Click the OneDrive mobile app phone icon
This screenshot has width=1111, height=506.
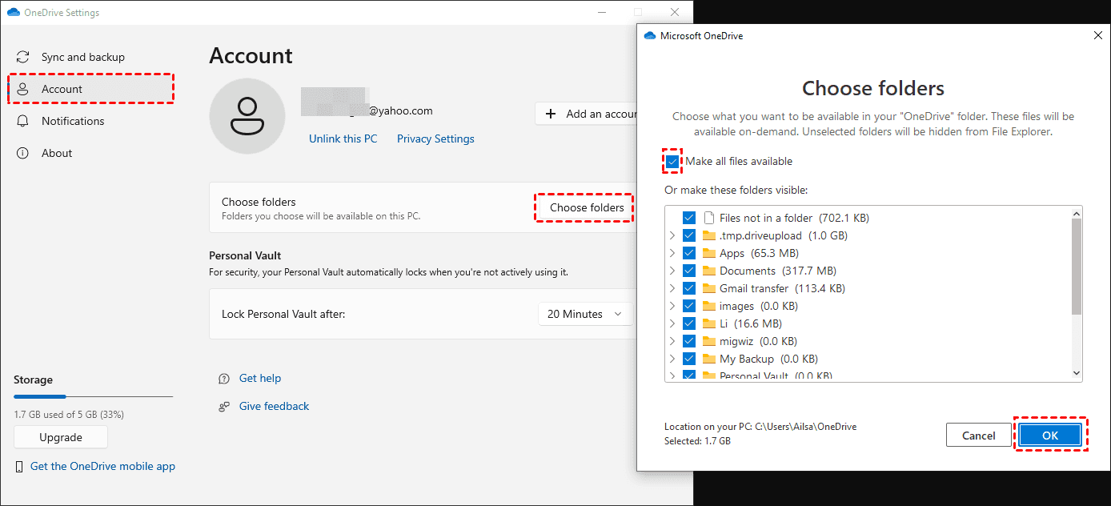[19, 466]
